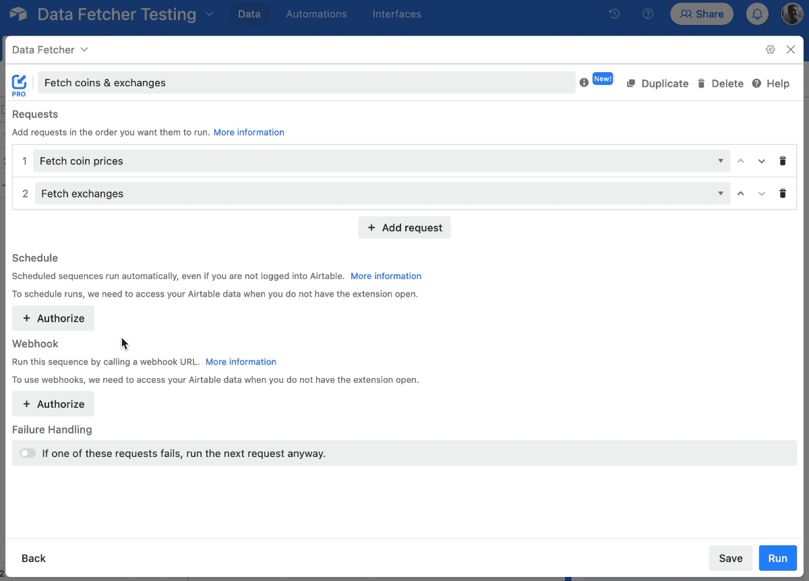Run the sequence

[x=778, y=558]
